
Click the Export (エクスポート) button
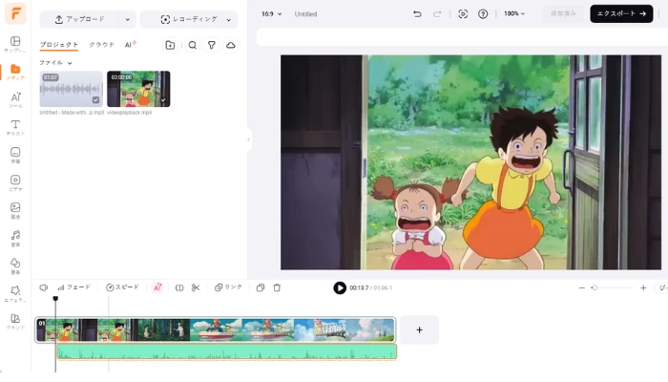coord(621,14)
